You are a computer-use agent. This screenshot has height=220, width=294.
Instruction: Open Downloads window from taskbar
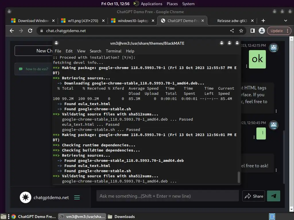tap(121, 217)
